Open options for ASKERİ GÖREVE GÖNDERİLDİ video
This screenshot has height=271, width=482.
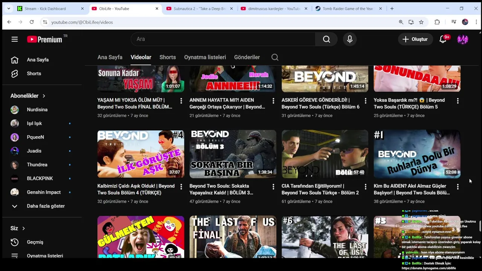[x=365, y=101]
